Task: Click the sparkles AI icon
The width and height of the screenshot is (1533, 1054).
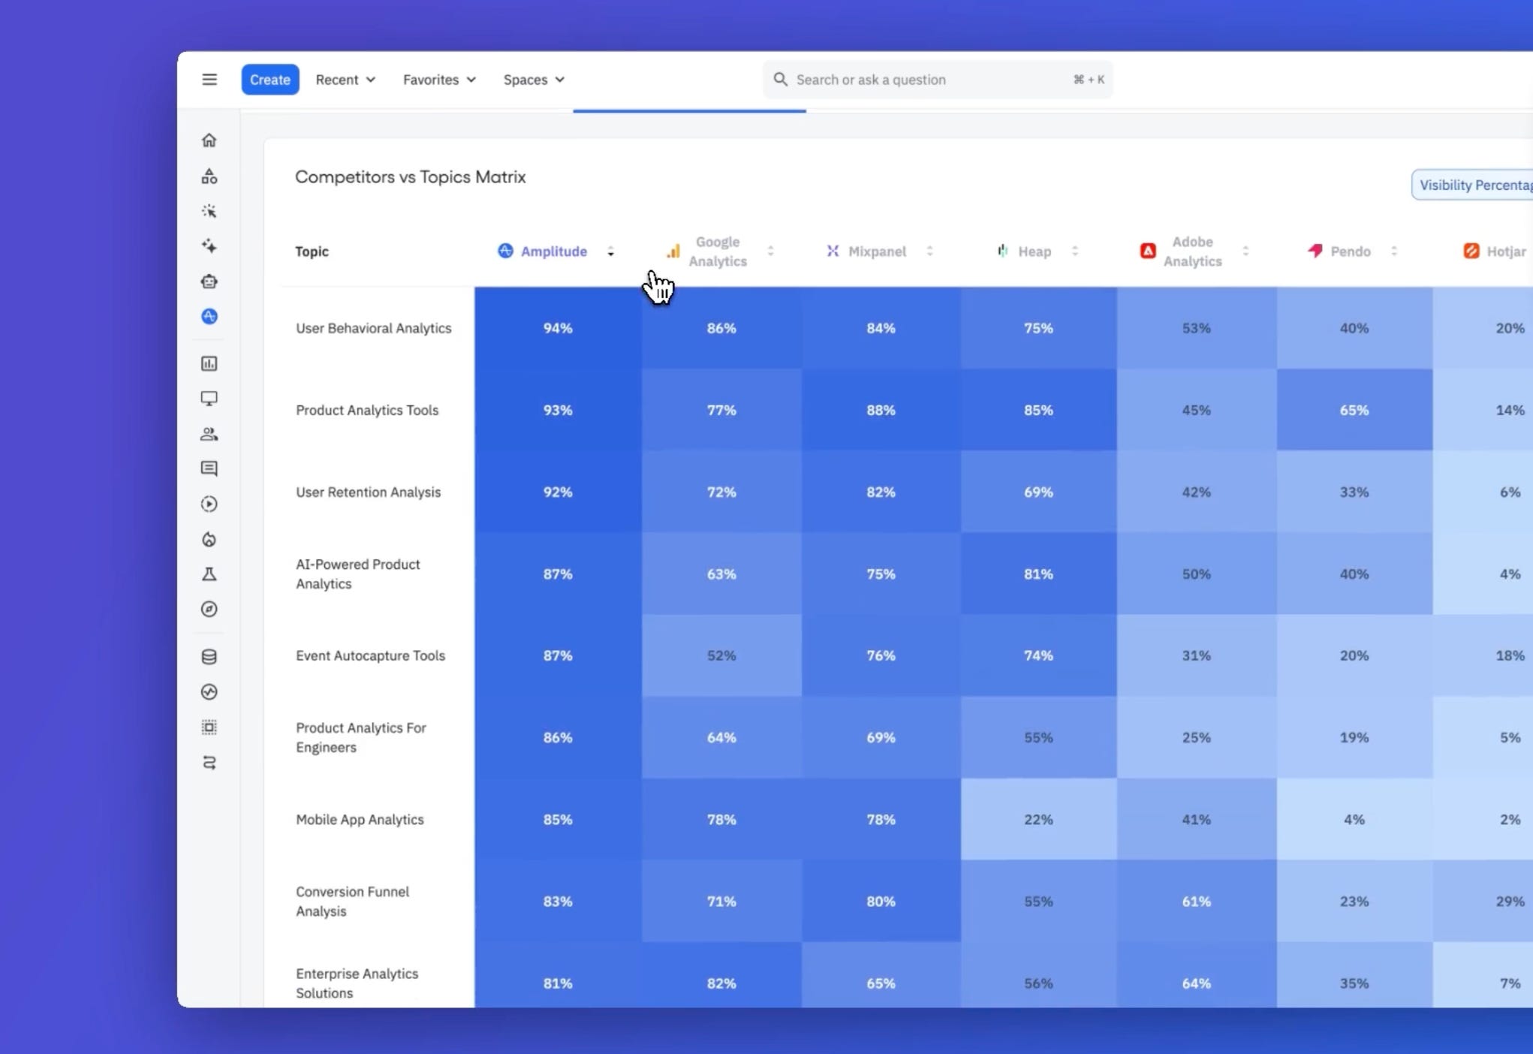Action: [209, 246]
